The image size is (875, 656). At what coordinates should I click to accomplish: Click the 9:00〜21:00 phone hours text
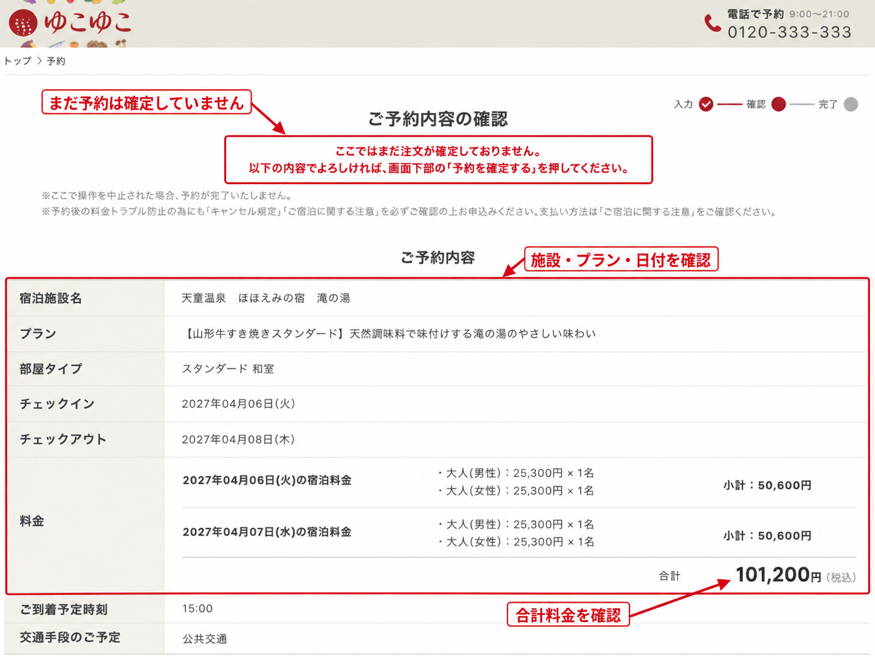819,14
